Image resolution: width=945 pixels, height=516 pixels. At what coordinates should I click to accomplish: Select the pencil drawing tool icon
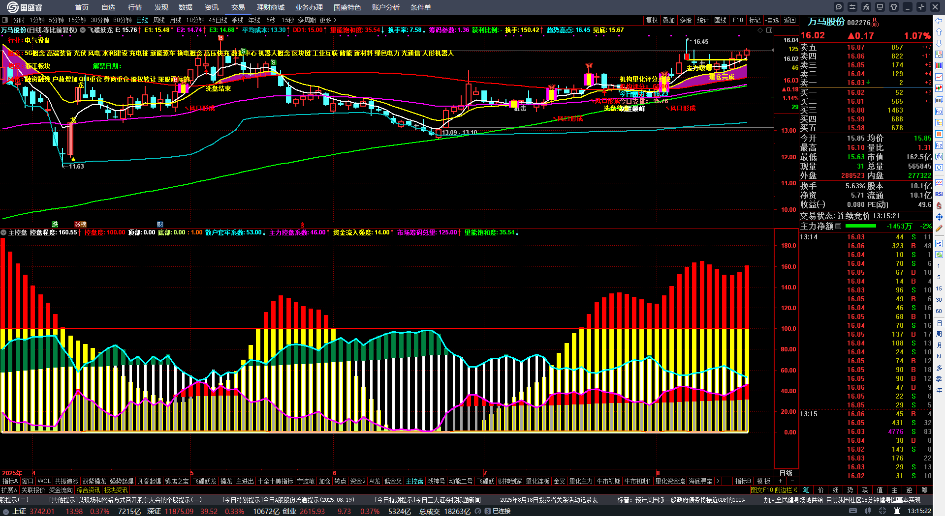pyautogui.click(x=939, y=228)
